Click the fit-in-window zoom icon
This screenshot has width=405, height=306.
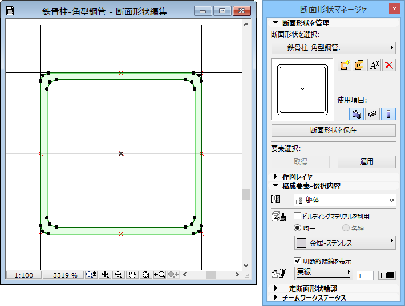(91, 275)
